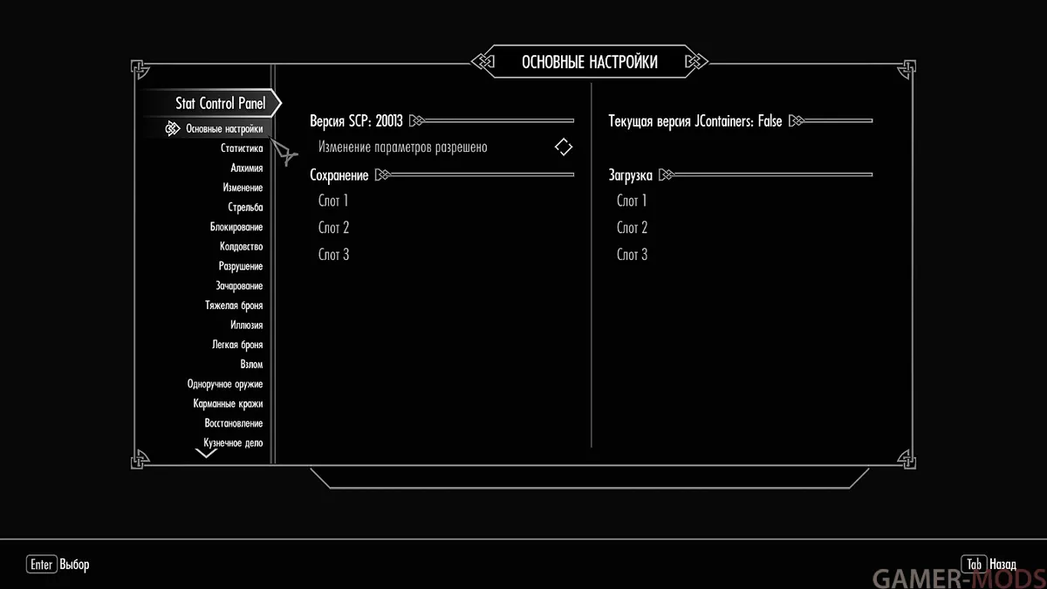The height and width of the screenshot is (589, 1047).
Task: Save to Слот 3 under Сохранение
Action: tap(333, 255)
